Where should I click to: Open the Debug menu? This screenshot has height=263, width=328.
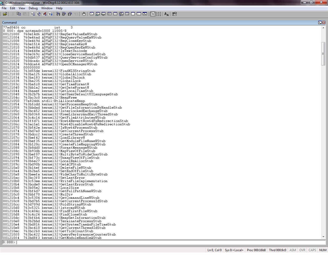33,8
